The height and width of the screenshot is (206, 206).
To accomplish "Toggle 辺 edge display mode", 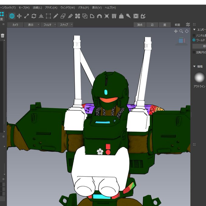I will 152,25.
